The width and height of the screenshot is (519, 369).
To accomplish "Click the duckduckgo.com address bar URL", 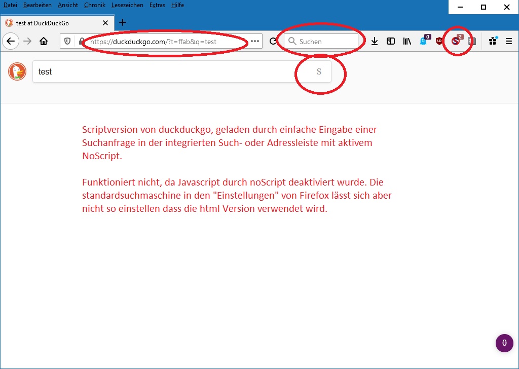I will (x=153, y=42).
